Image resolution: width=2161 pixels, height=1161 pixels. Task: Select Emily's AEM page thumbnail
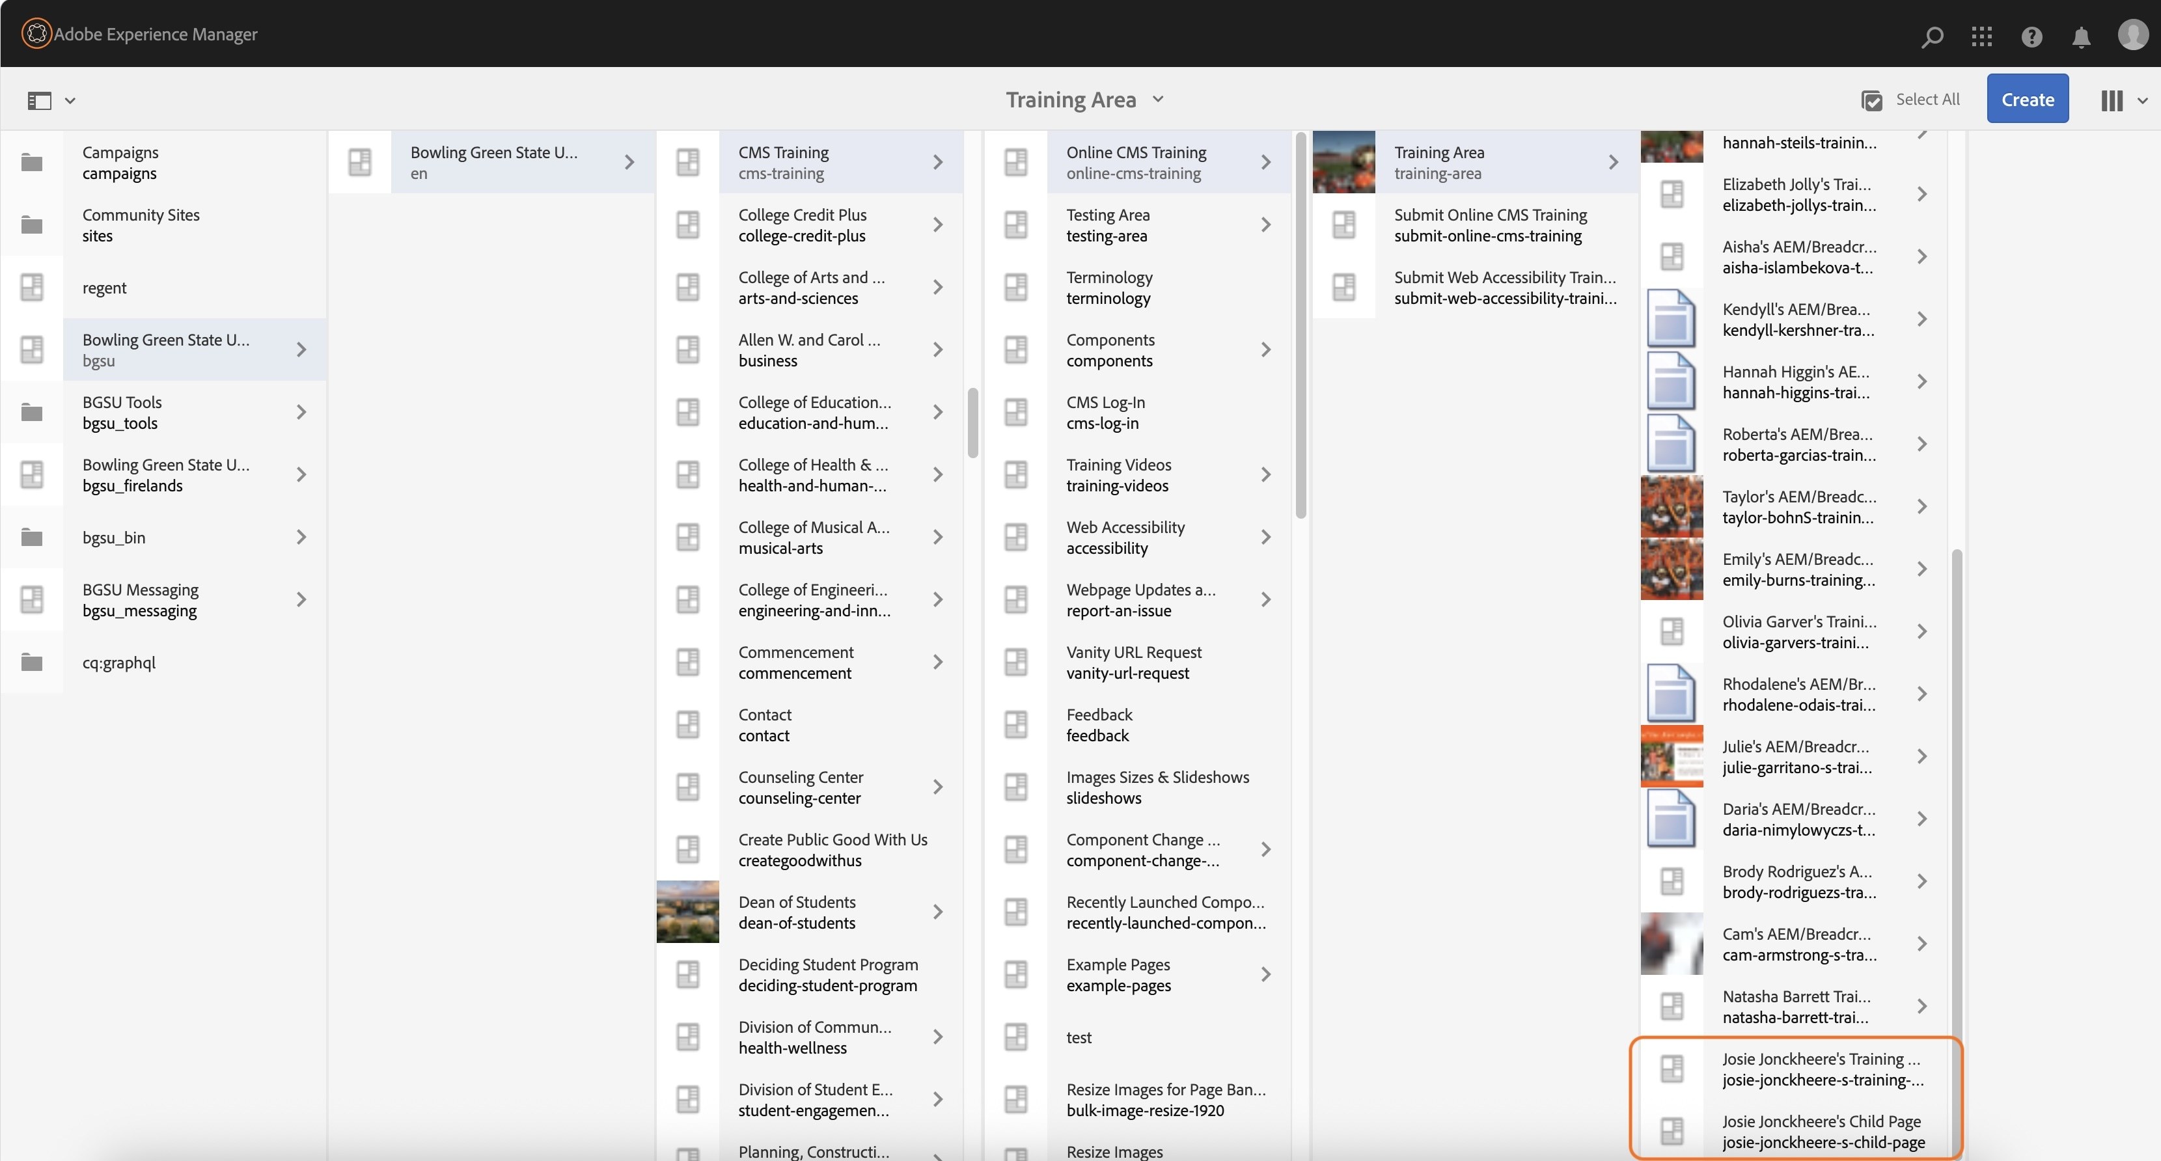[1672, 569]
